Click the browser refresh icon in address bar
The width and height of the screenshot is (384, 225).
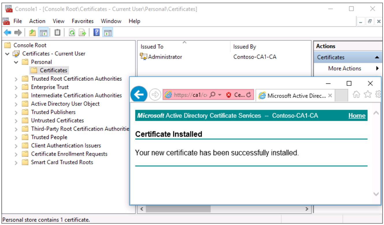249,95
